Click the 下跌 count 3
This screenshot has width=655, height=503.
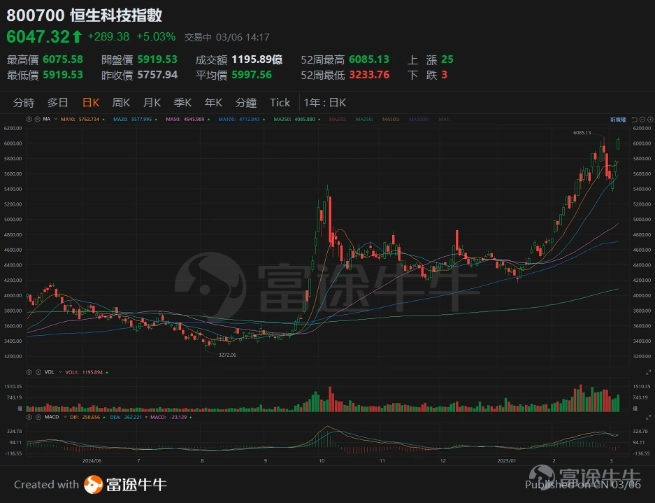coord(445,75)
